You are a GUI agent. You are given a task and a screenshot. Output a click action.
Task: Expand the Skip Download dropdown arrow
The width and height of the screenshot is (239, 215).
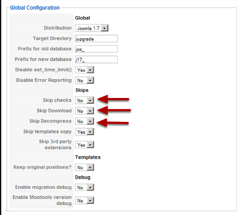click(x=90, y=111)
